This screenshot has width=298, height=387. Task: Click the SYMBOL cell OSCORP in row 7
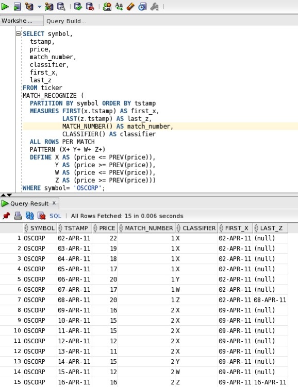pos(40,300)
